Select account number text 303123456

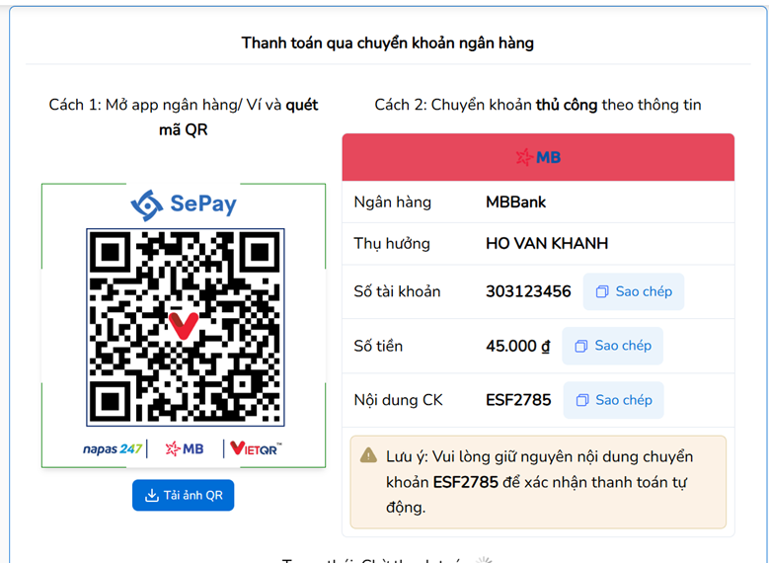coord(528,291)
